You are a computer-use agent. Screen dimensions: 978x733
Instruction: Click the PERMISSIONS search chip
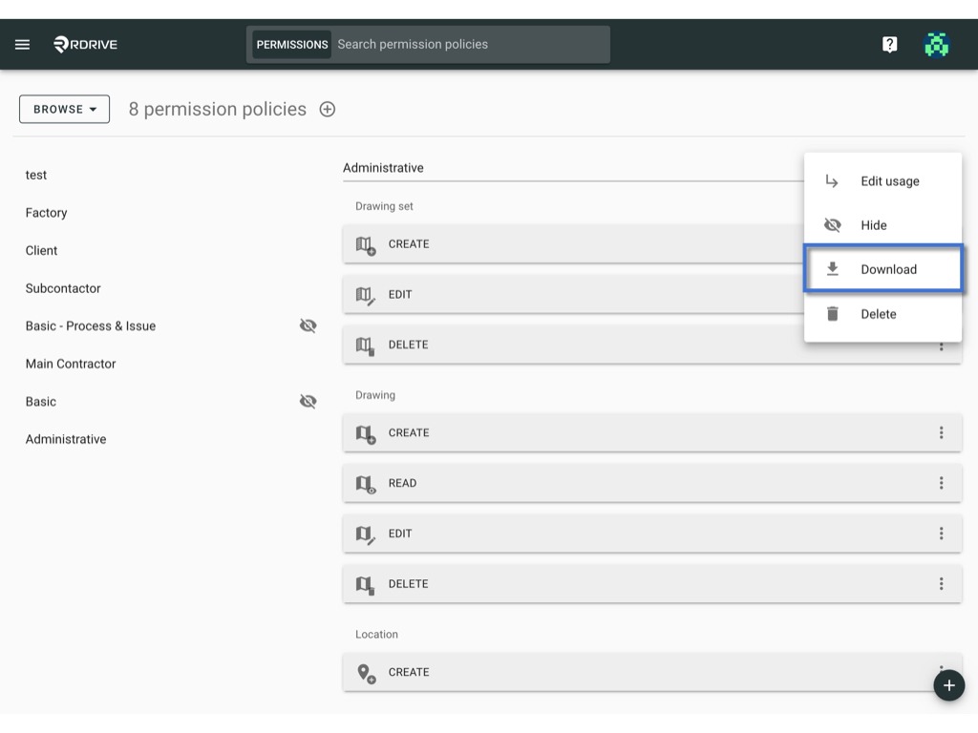point(292,44)
